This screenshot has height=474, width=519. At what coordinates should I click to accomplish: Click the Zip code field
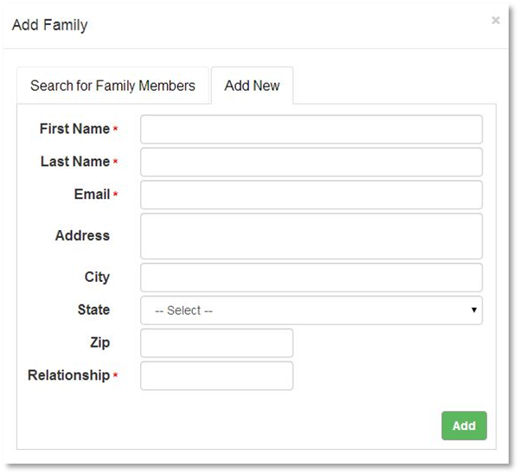(x=216, y=343)
